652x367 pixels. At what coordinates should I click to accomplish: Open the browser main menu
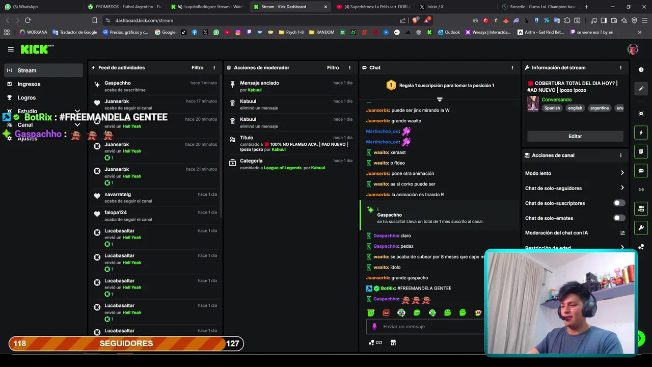click(x=644, y=20)
